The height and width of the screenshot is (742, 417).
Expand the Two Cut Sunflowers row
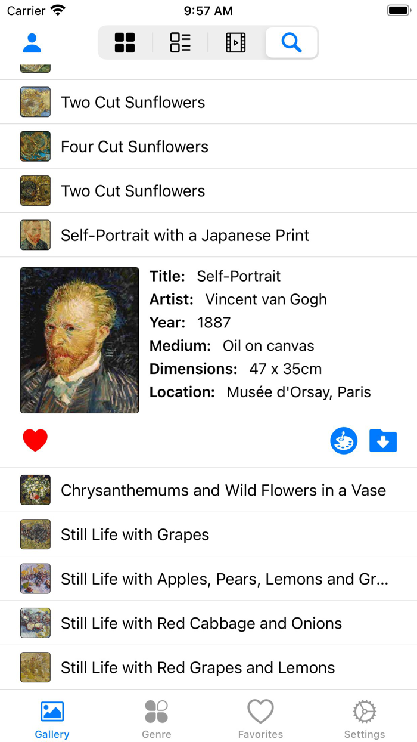coord(132,101)
